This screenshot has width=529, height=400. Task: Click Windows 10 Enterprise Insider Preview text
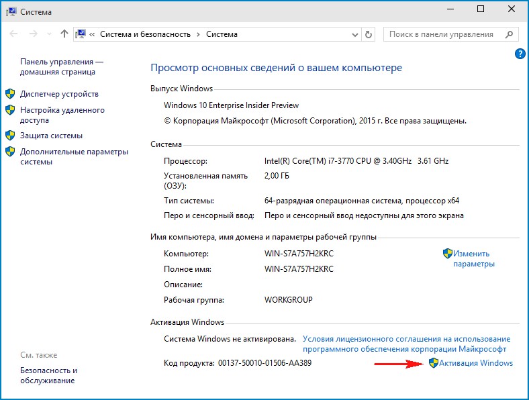(x=231, y=105)
